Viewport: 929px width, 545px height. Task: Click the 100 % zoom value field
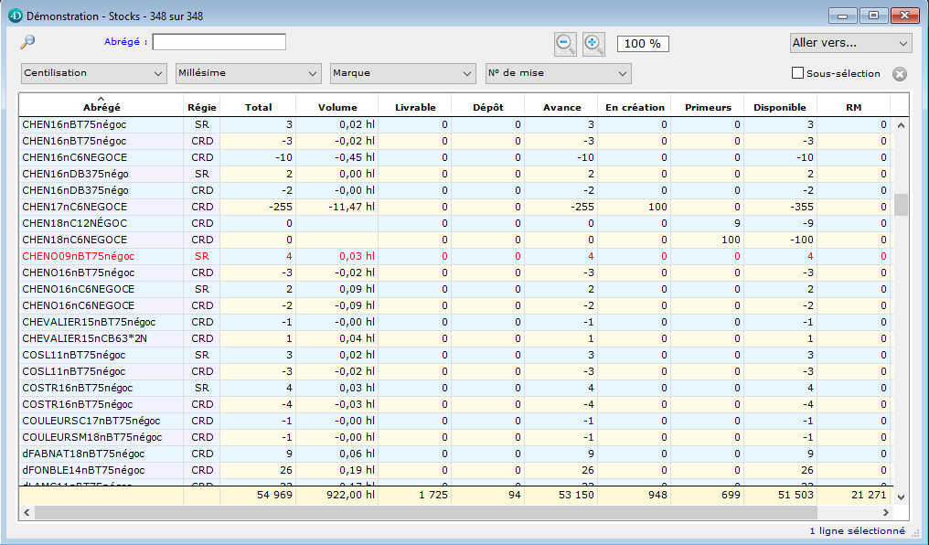pyautogui.click(x=643, y=44)
